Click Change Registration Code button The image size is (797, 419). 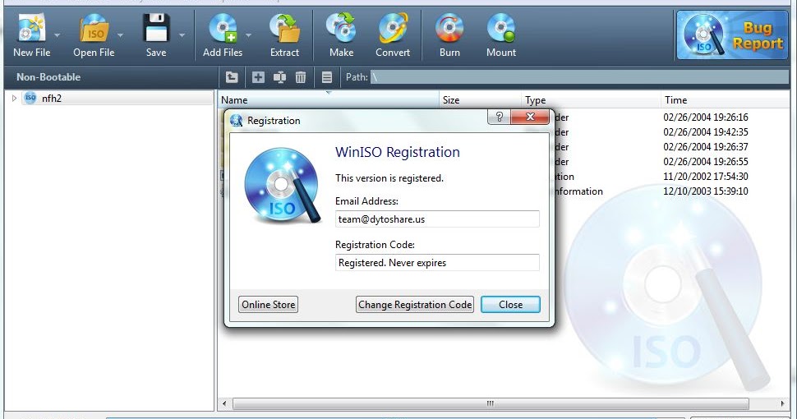(x=415, y=305)
